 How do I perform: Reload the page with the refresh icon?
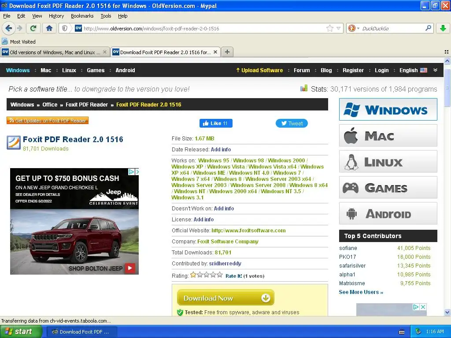(x=33, y=28)
